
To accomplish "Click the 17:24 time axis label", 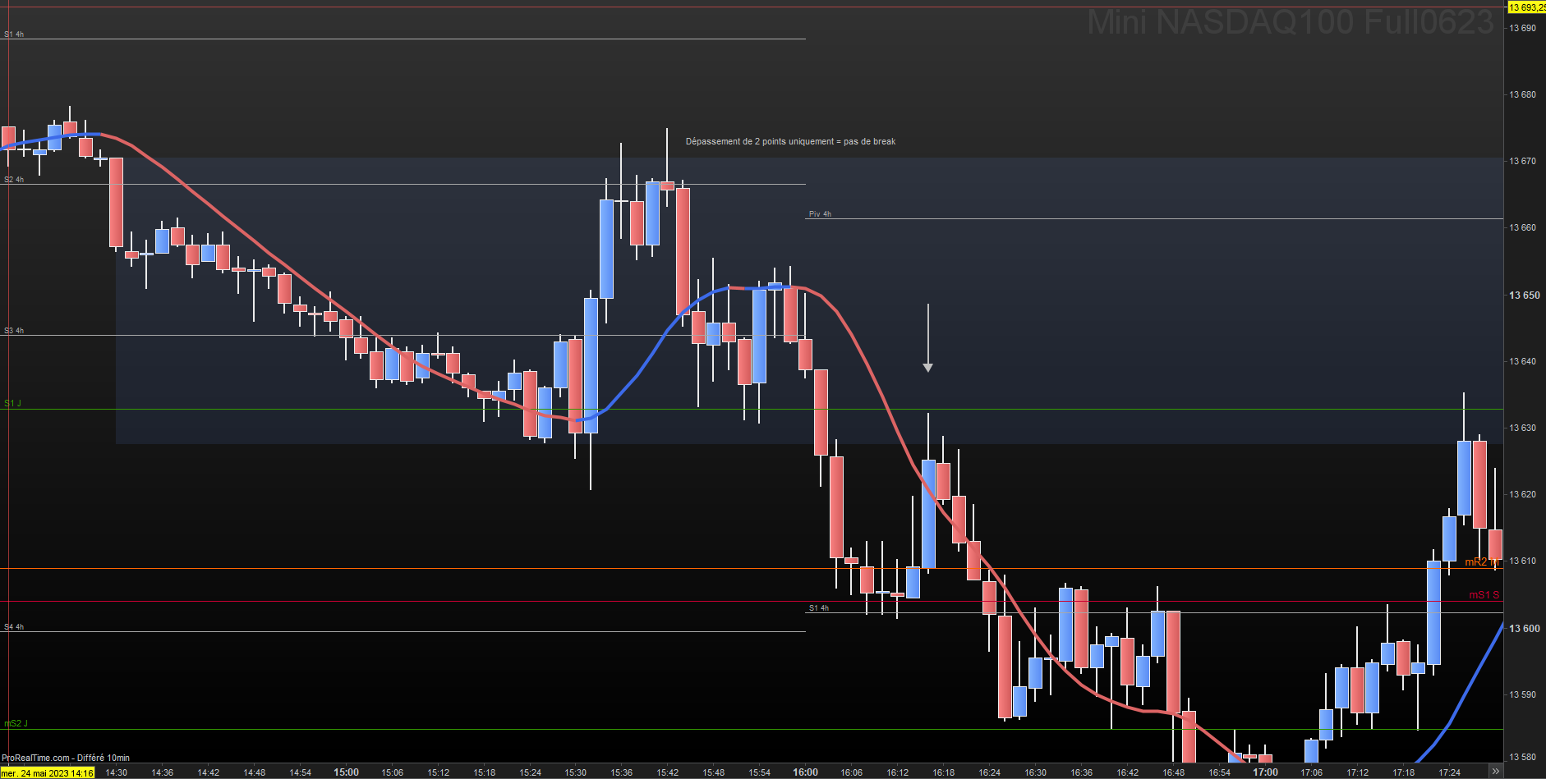I will pyautogui.click(x=1450, y=772).
